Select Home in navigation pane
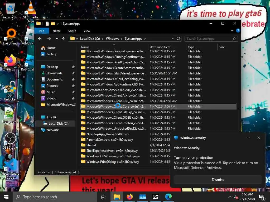 51,48
